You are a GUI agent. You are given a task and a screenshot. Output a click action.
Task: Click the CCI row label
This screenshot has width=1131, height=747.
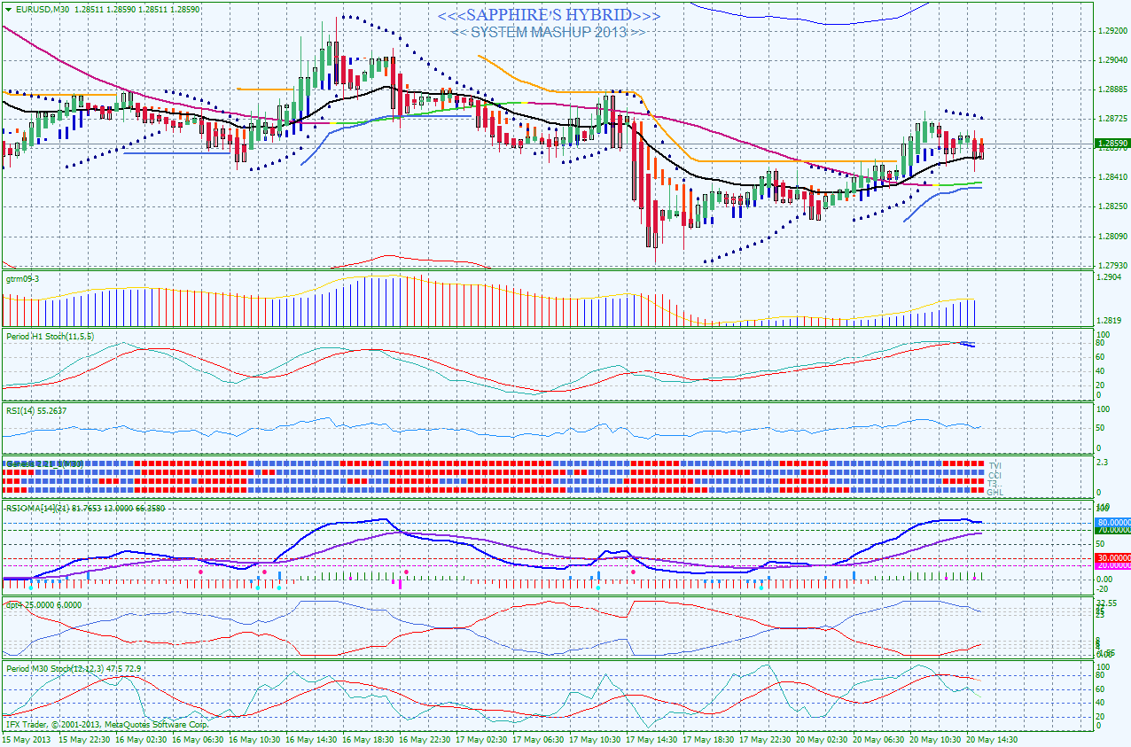pos(995,474)
